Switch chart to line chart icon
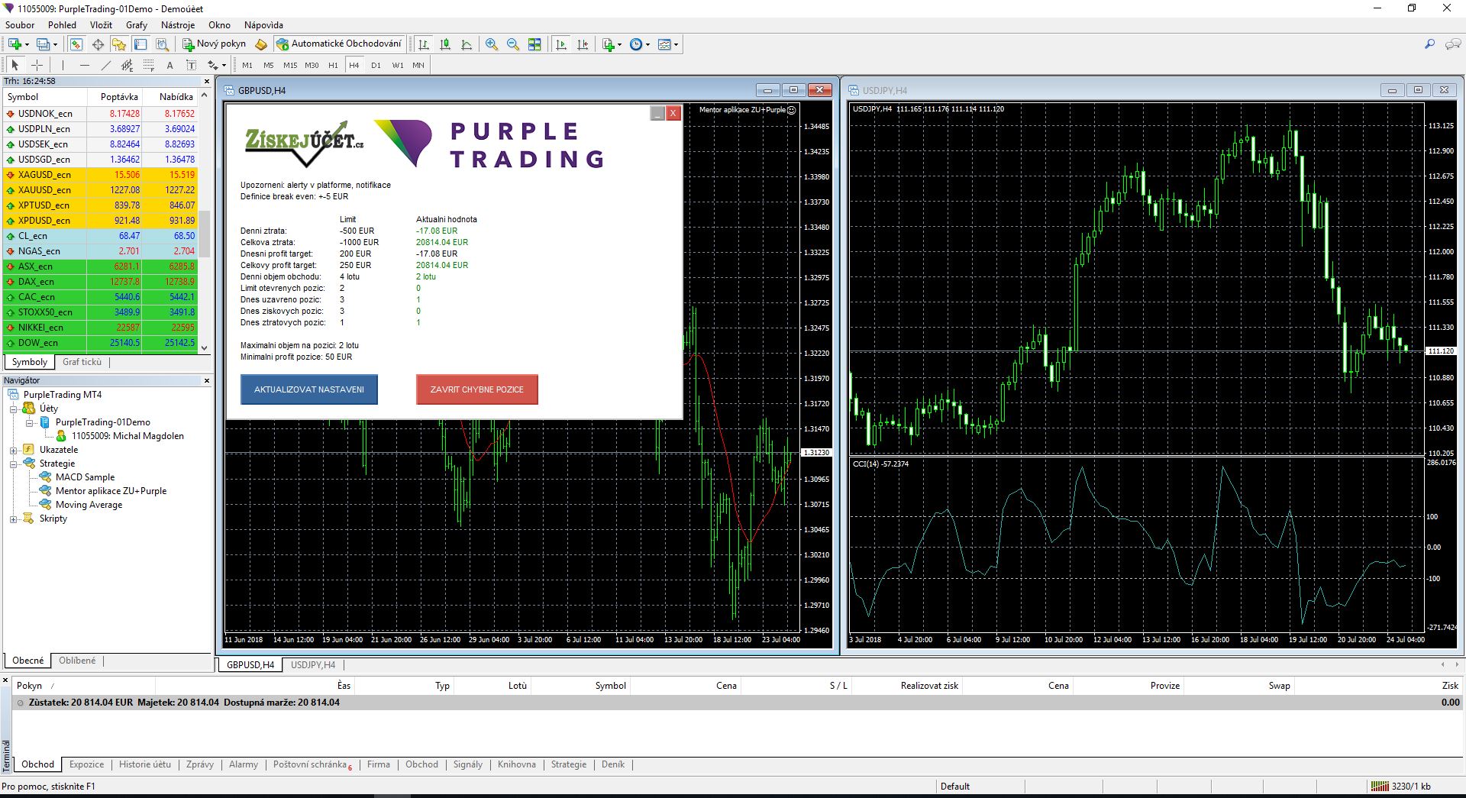 coord(467,44)
